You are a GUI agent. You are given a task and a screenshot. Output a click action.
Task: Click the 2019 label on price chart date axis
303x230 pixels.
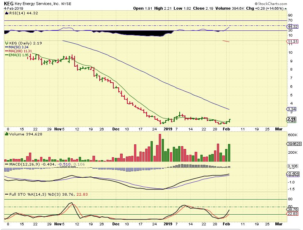(x=168, y=129)
